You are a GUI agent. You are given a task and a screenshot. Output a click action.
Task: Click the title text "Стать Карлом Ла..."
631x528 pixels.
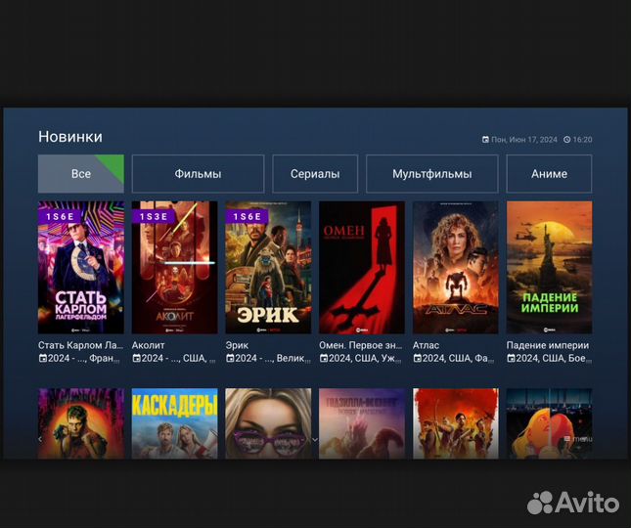tap(80, 345)
